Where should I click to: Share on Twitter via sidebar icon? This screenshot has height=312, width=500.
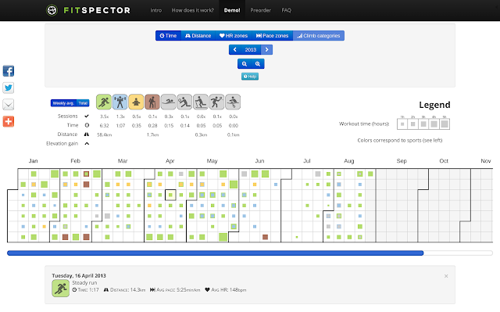point(9,88)
